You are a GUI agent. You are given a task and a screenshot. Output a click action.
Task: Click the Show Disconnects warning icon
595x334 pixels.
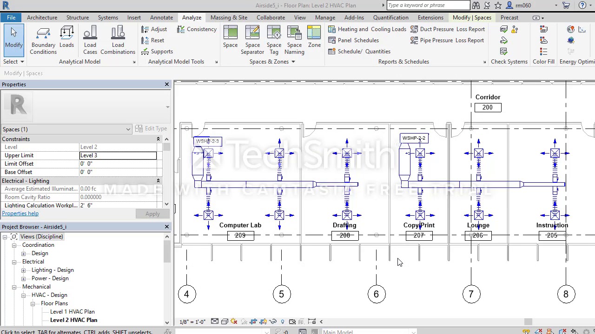515,29
